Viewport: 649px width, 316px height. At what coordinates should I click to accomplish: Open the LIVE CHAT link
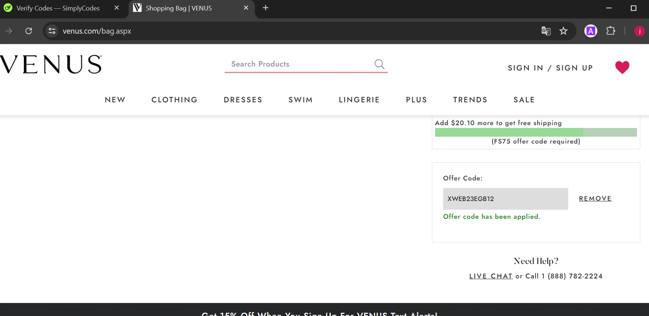tap(491, 276)
